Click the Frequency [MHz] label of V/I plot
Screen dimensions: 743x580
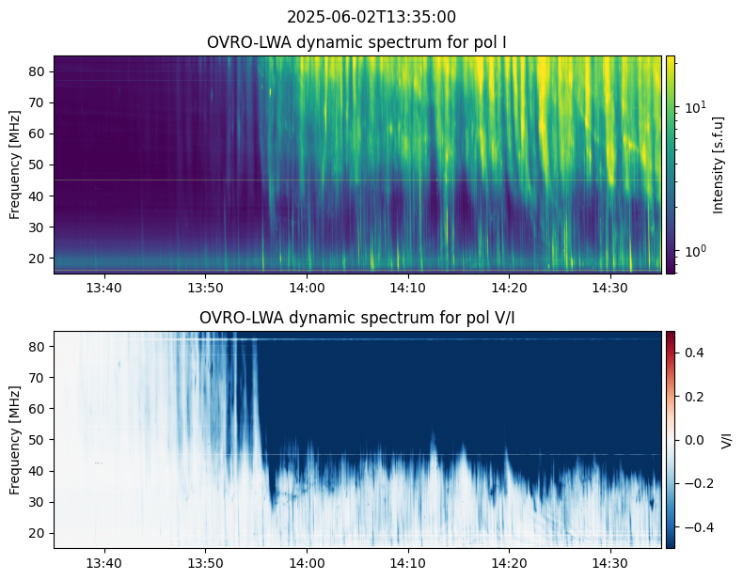tap(16, 439)
